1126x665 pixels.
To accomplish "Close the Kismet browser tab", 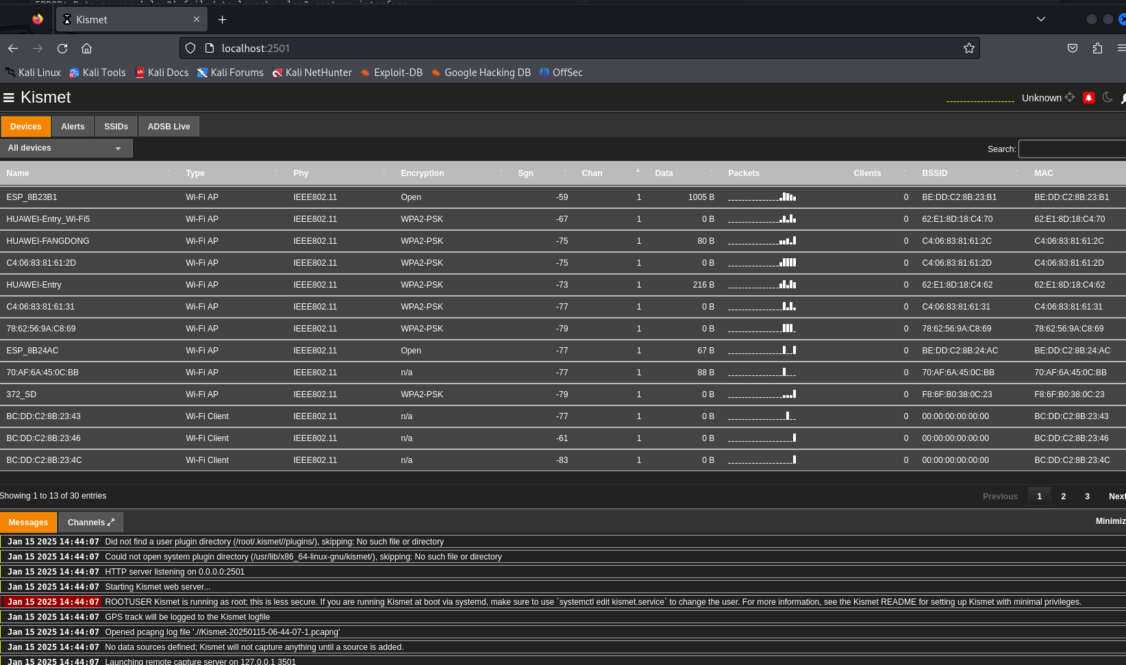I will [197, 19].
